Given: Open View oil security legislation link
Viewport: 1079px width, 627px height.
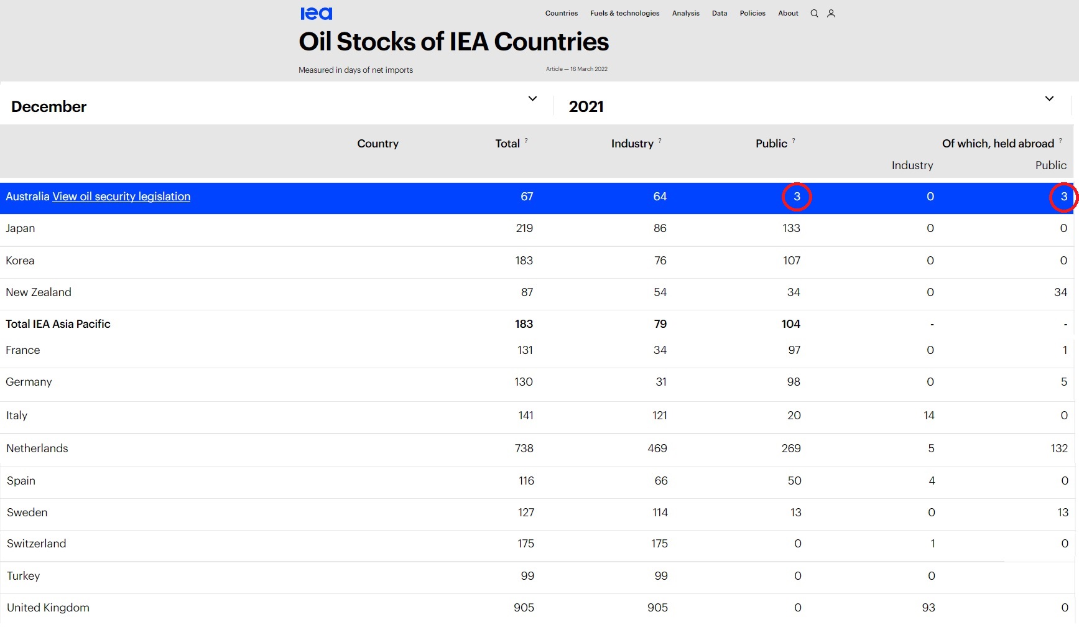Looking at the screenshot, I should tap(121, 197).
